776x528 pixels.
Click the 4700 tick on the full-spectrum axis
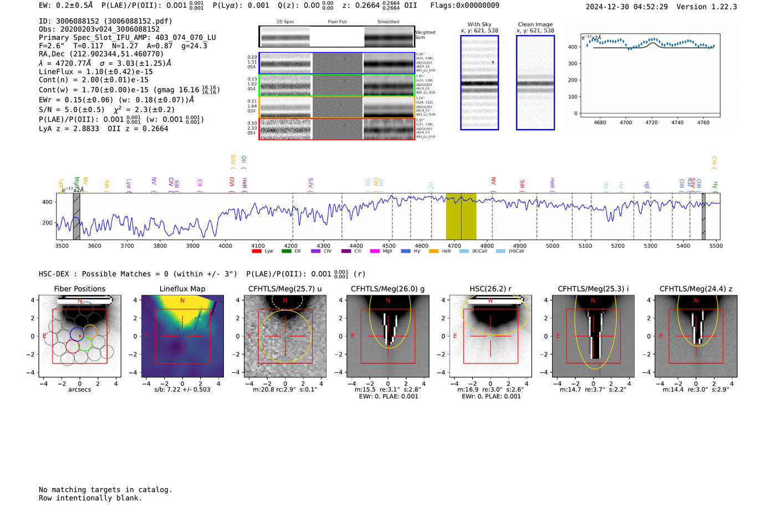(x=454, y=245)
